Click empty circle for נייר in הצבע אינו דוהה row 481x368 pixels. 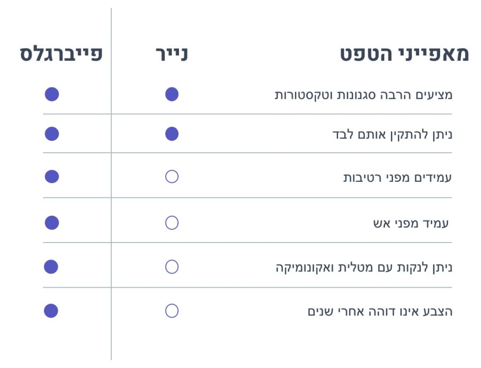click(x=172, y=311)
